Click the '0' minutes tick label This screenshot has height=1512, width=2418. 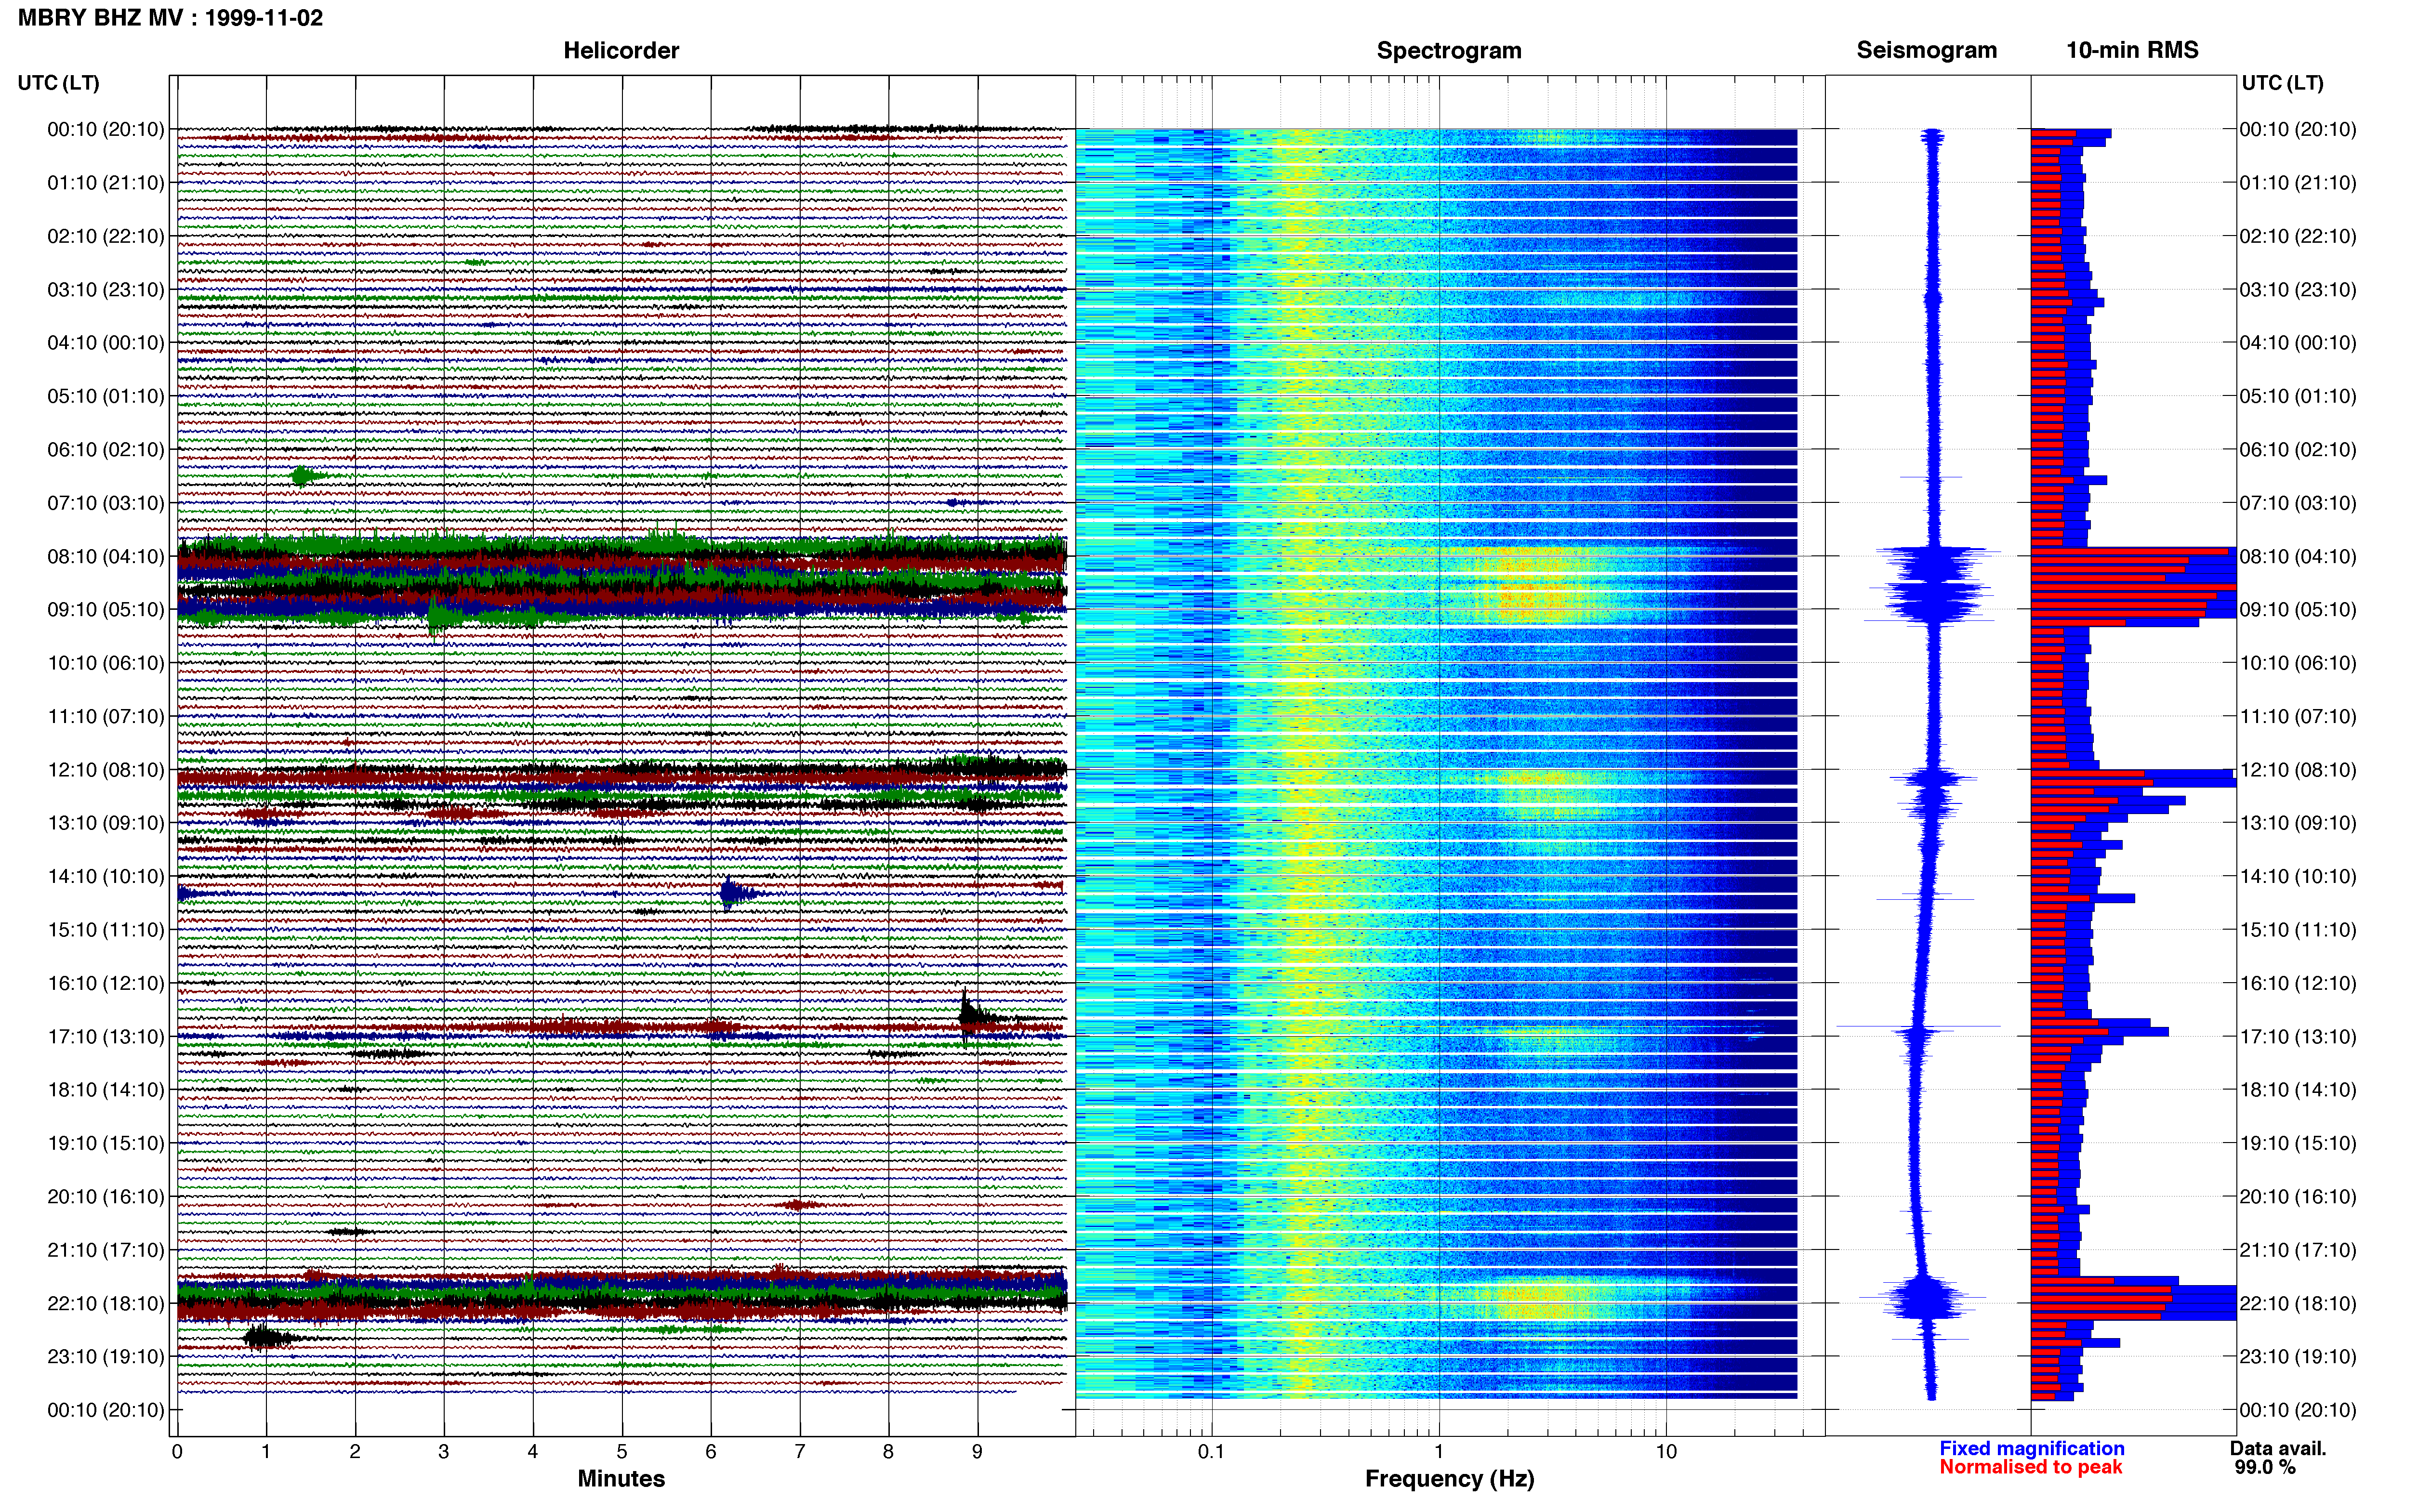[x=177, y=1452]
